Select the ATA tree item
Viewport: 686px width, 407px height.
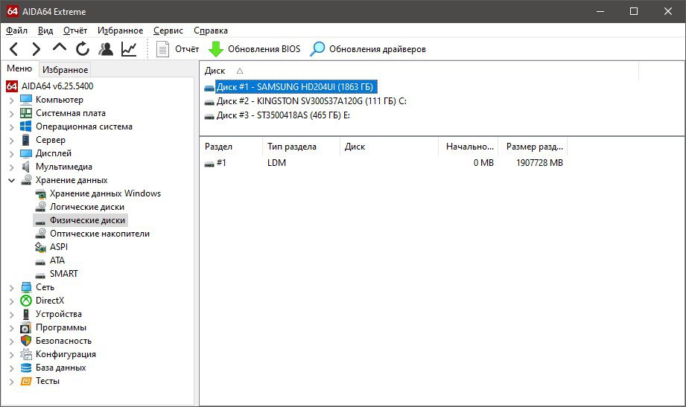click(57, 260)
